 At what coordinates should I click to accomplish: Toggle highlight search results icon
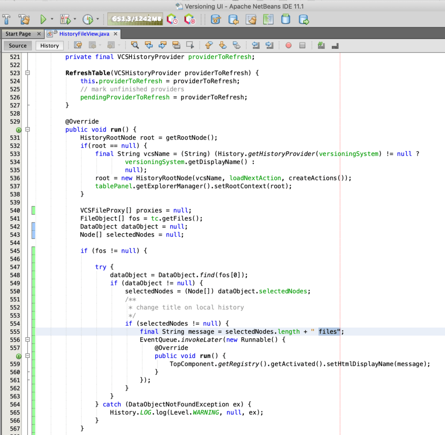coord(176,45)
